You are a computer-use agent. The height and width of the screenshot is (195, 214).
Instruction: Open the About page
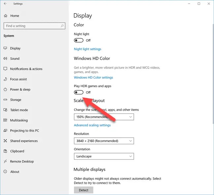tap(15, 172)
